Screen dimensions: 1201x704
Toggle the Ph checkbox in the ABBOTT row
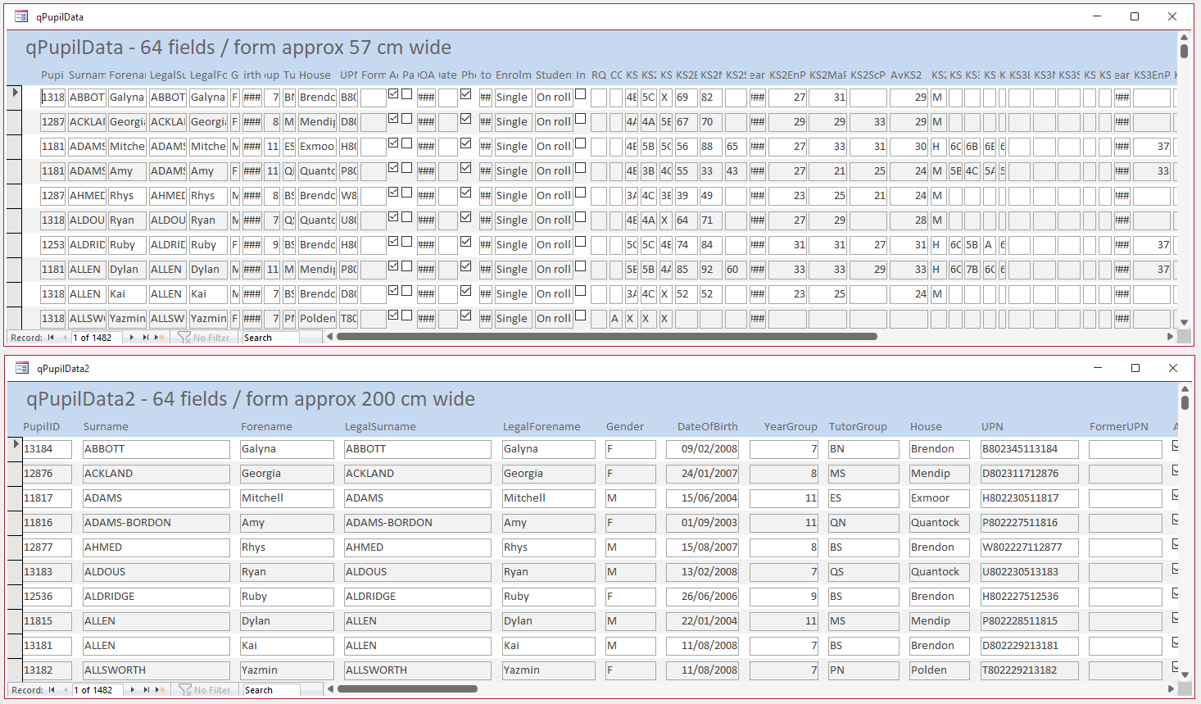466,94
